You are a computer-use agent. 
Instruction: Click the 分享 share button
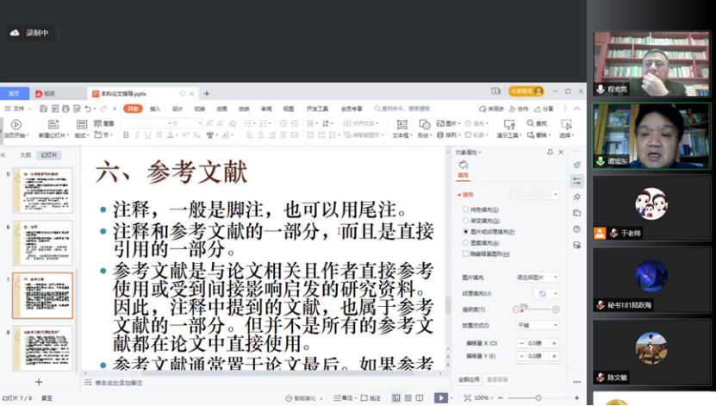click(x=545, y=109)
